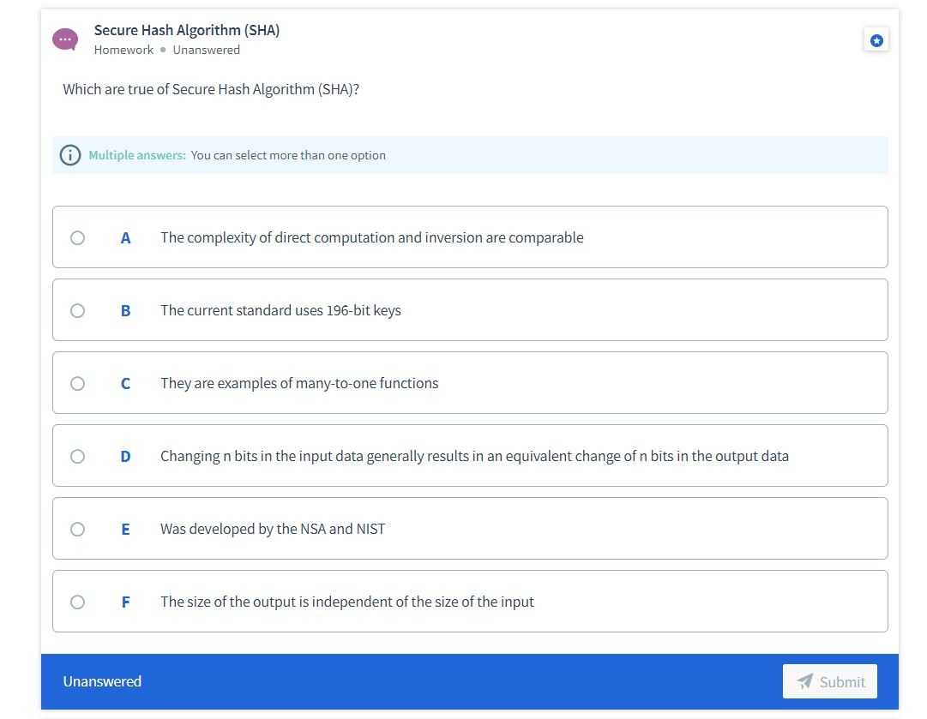
Task: Select answer option D radio button
Action: pyautogui.click(x=78, y=456)
